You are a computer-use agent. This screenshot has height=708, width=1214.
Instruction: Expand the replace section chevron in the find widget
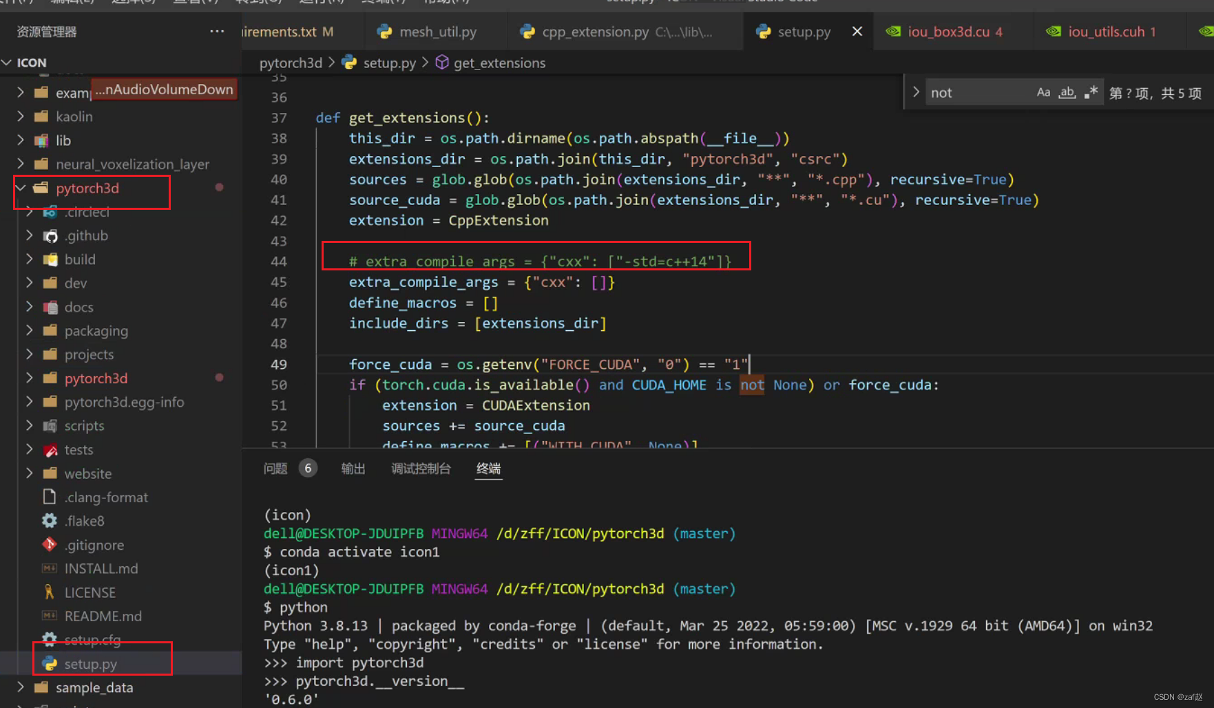[x=915, y=92]
